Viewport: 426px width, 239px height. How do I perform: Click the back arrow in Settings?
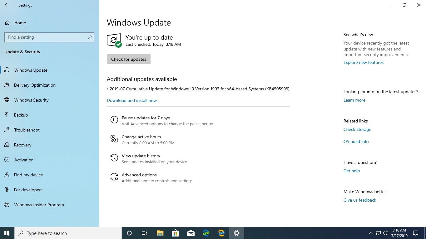tap(7, 5)
